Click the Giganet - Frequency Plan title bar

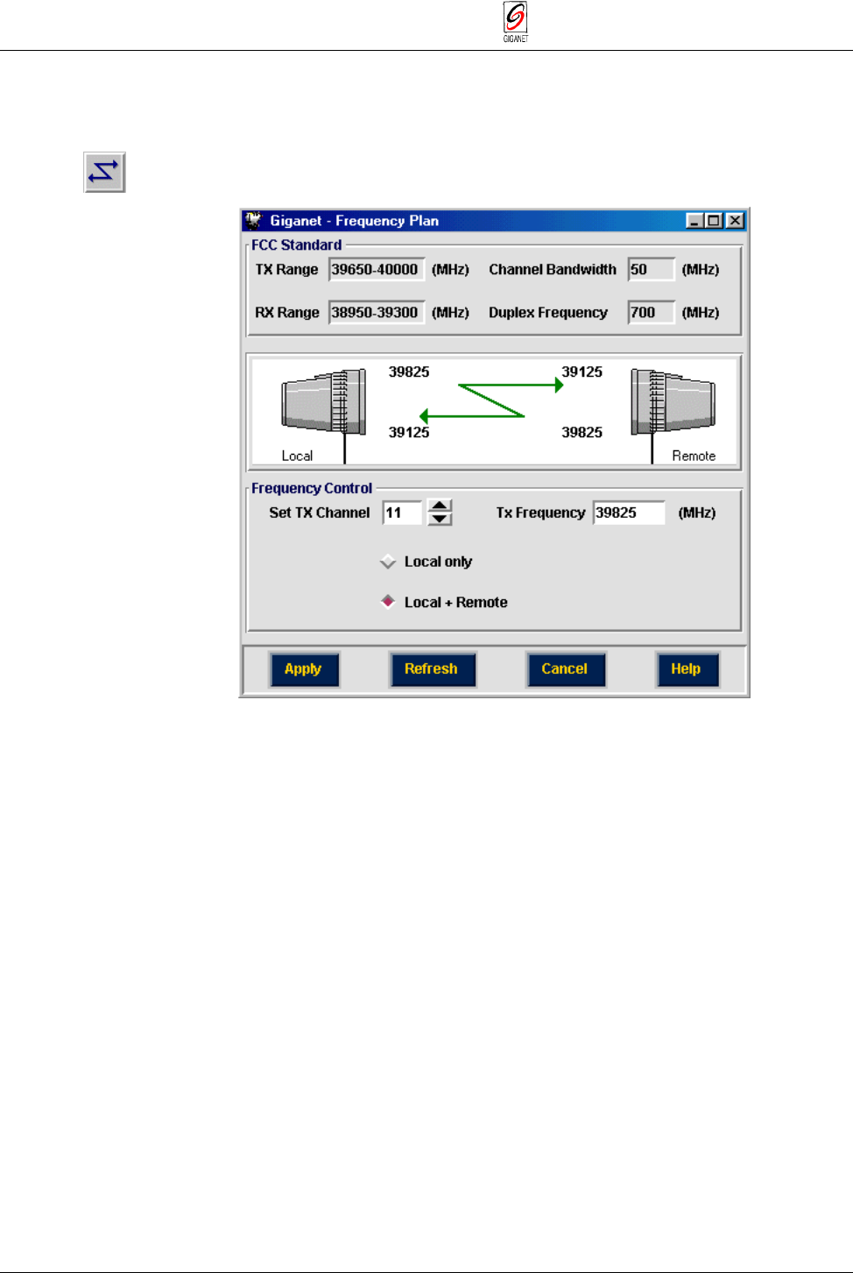[x=495, y=221]
